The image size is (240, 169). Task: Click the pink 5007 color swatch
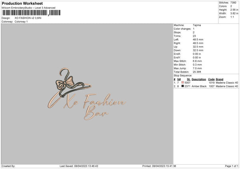pyautogui.click(x=182, y=83)
